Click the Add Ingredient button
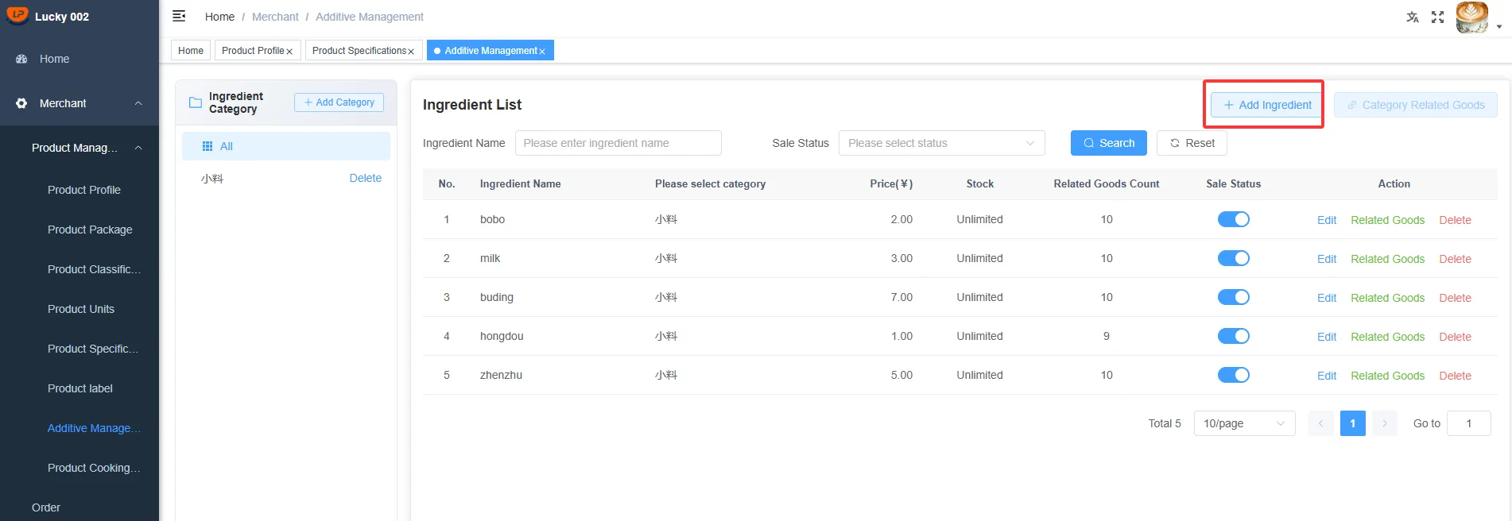 (x=1267, y=105)
